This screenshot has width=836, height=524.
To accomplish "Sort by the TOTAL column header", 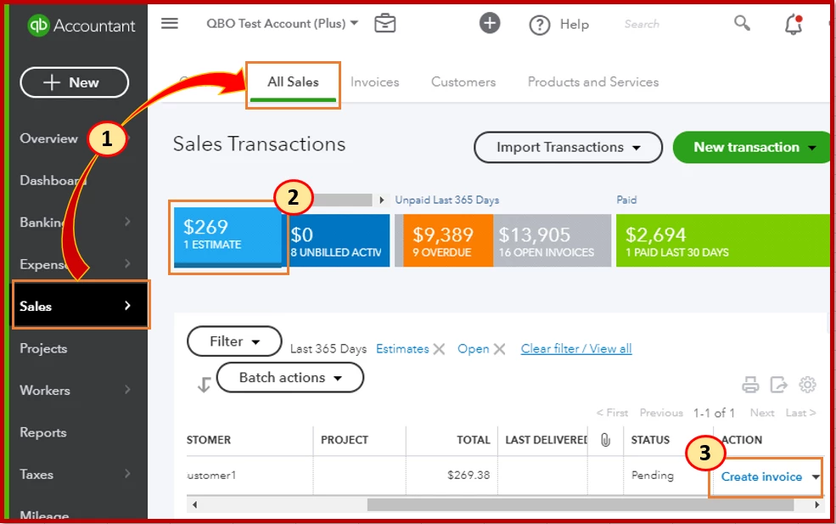I will pos(473,440).
